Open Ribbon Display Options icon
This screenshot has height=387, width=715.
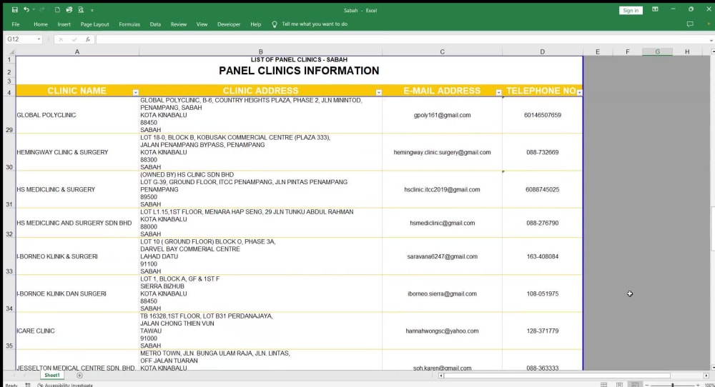655,9
